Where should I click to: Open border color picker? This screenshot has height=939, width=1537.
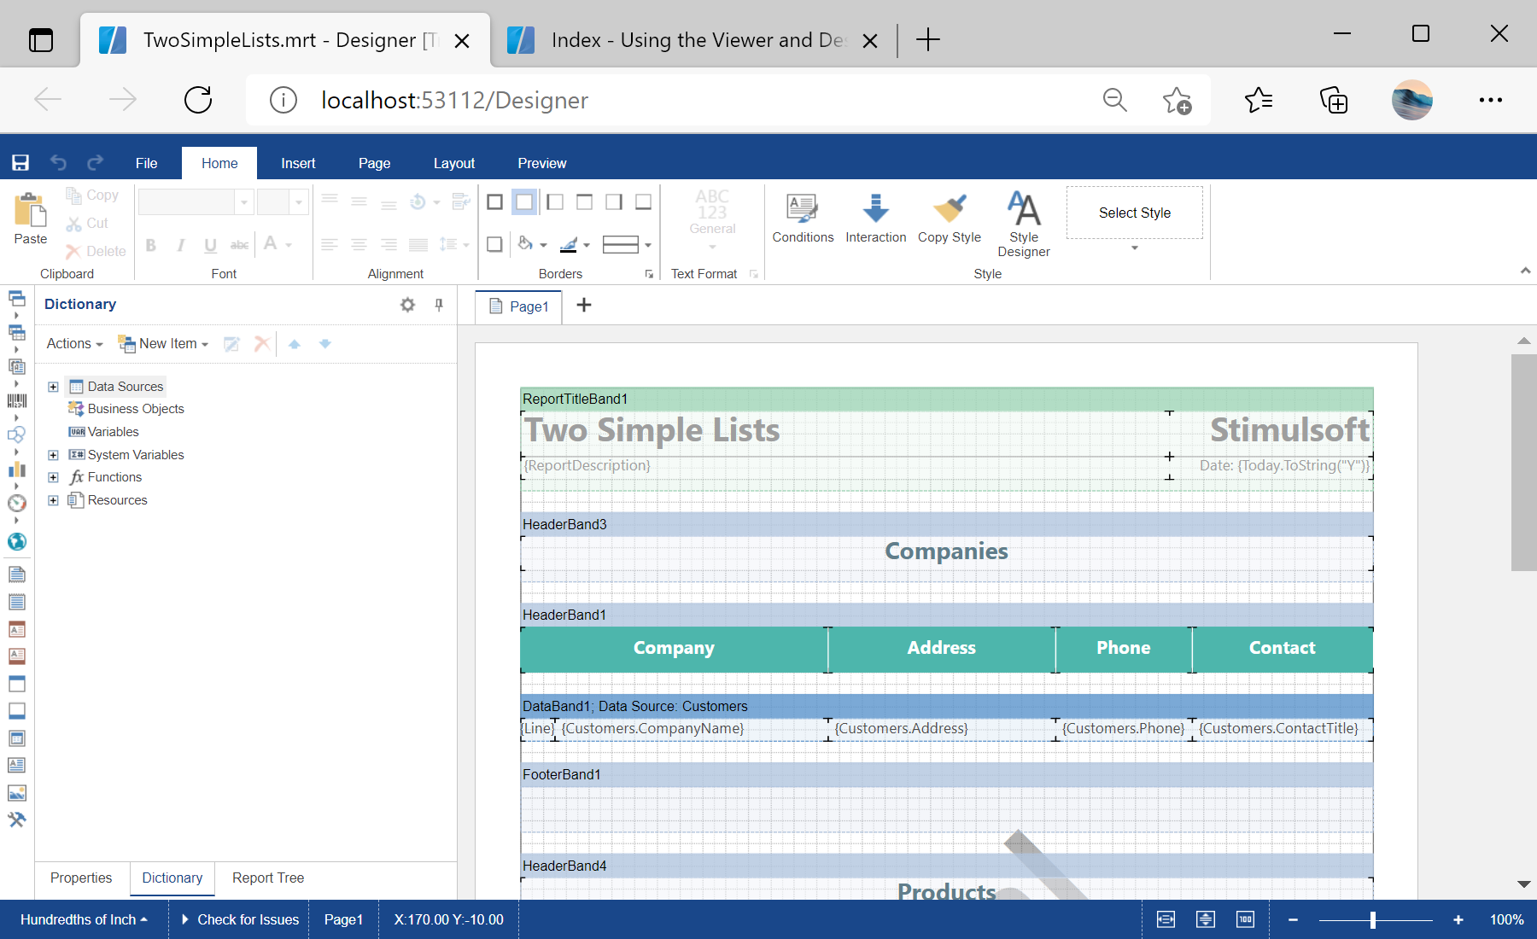coord(575,245)
